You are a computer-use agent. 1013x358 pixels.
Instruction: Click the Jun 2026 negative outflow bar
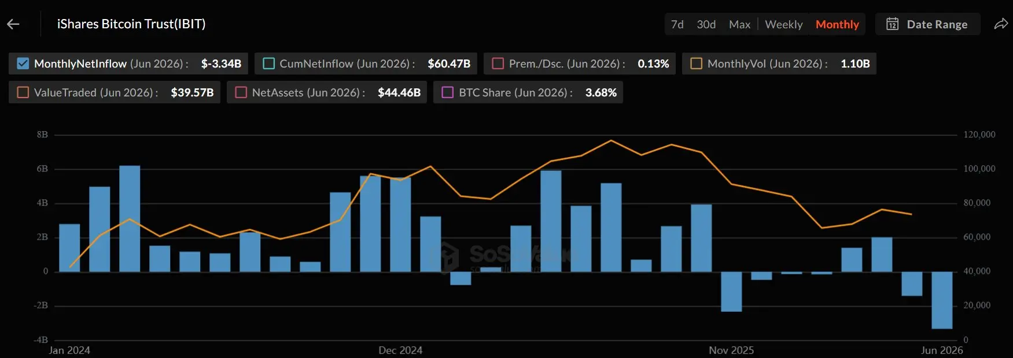click(x=942, y=300)
